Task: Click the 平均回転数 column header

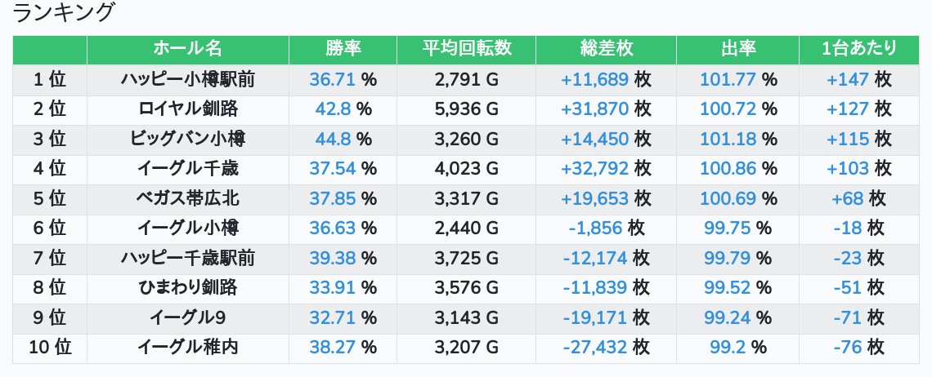Action: 466,49
